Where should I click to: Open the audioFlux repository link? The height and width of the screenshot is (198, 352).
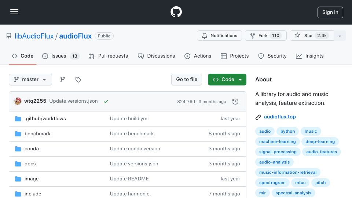(75, 36)
